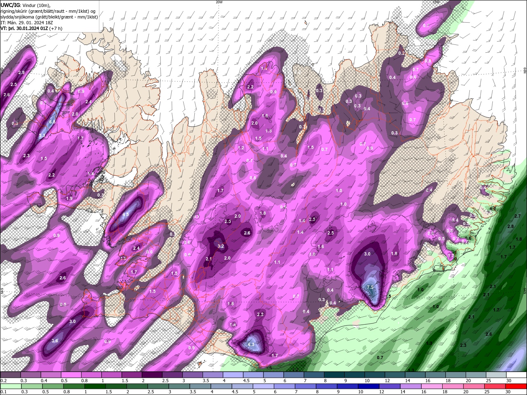Click the 7.5 precipitation maximum on the map
The width and height of the screenshot is (527, 395).
pos(370,287)
